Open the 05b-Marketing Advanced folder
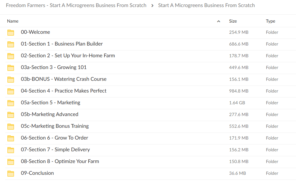296x183 pixels. point(50,114)
